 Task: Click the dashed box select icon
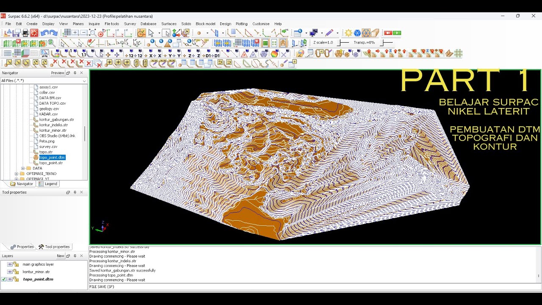pos(166,33)
